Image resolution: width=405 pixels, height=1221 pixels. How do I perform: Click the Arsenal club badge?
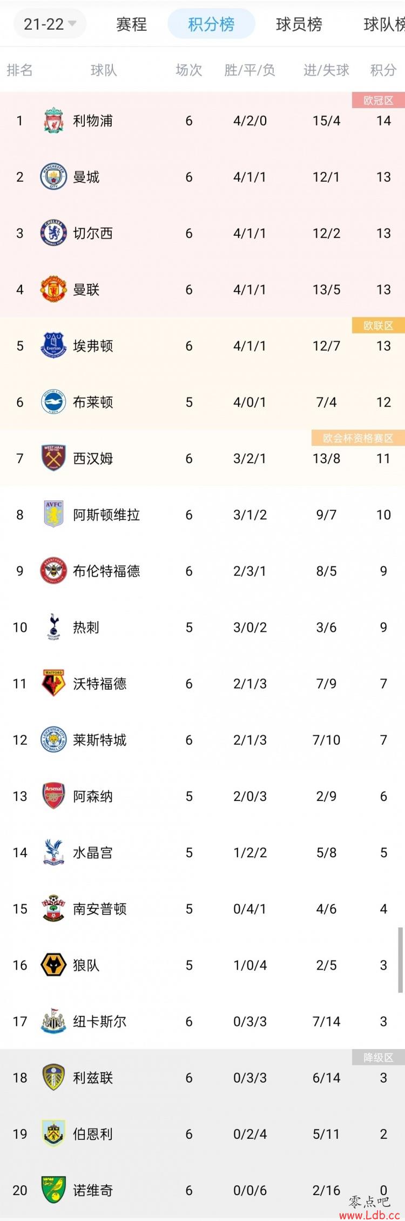pos(53,796)
